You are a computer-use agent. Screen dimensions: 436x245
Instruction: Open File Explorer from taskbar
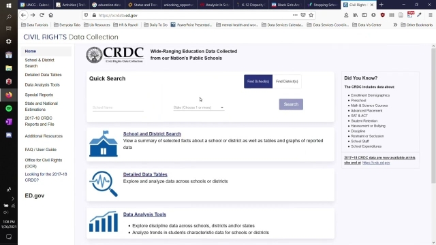(x=9, y=68)
